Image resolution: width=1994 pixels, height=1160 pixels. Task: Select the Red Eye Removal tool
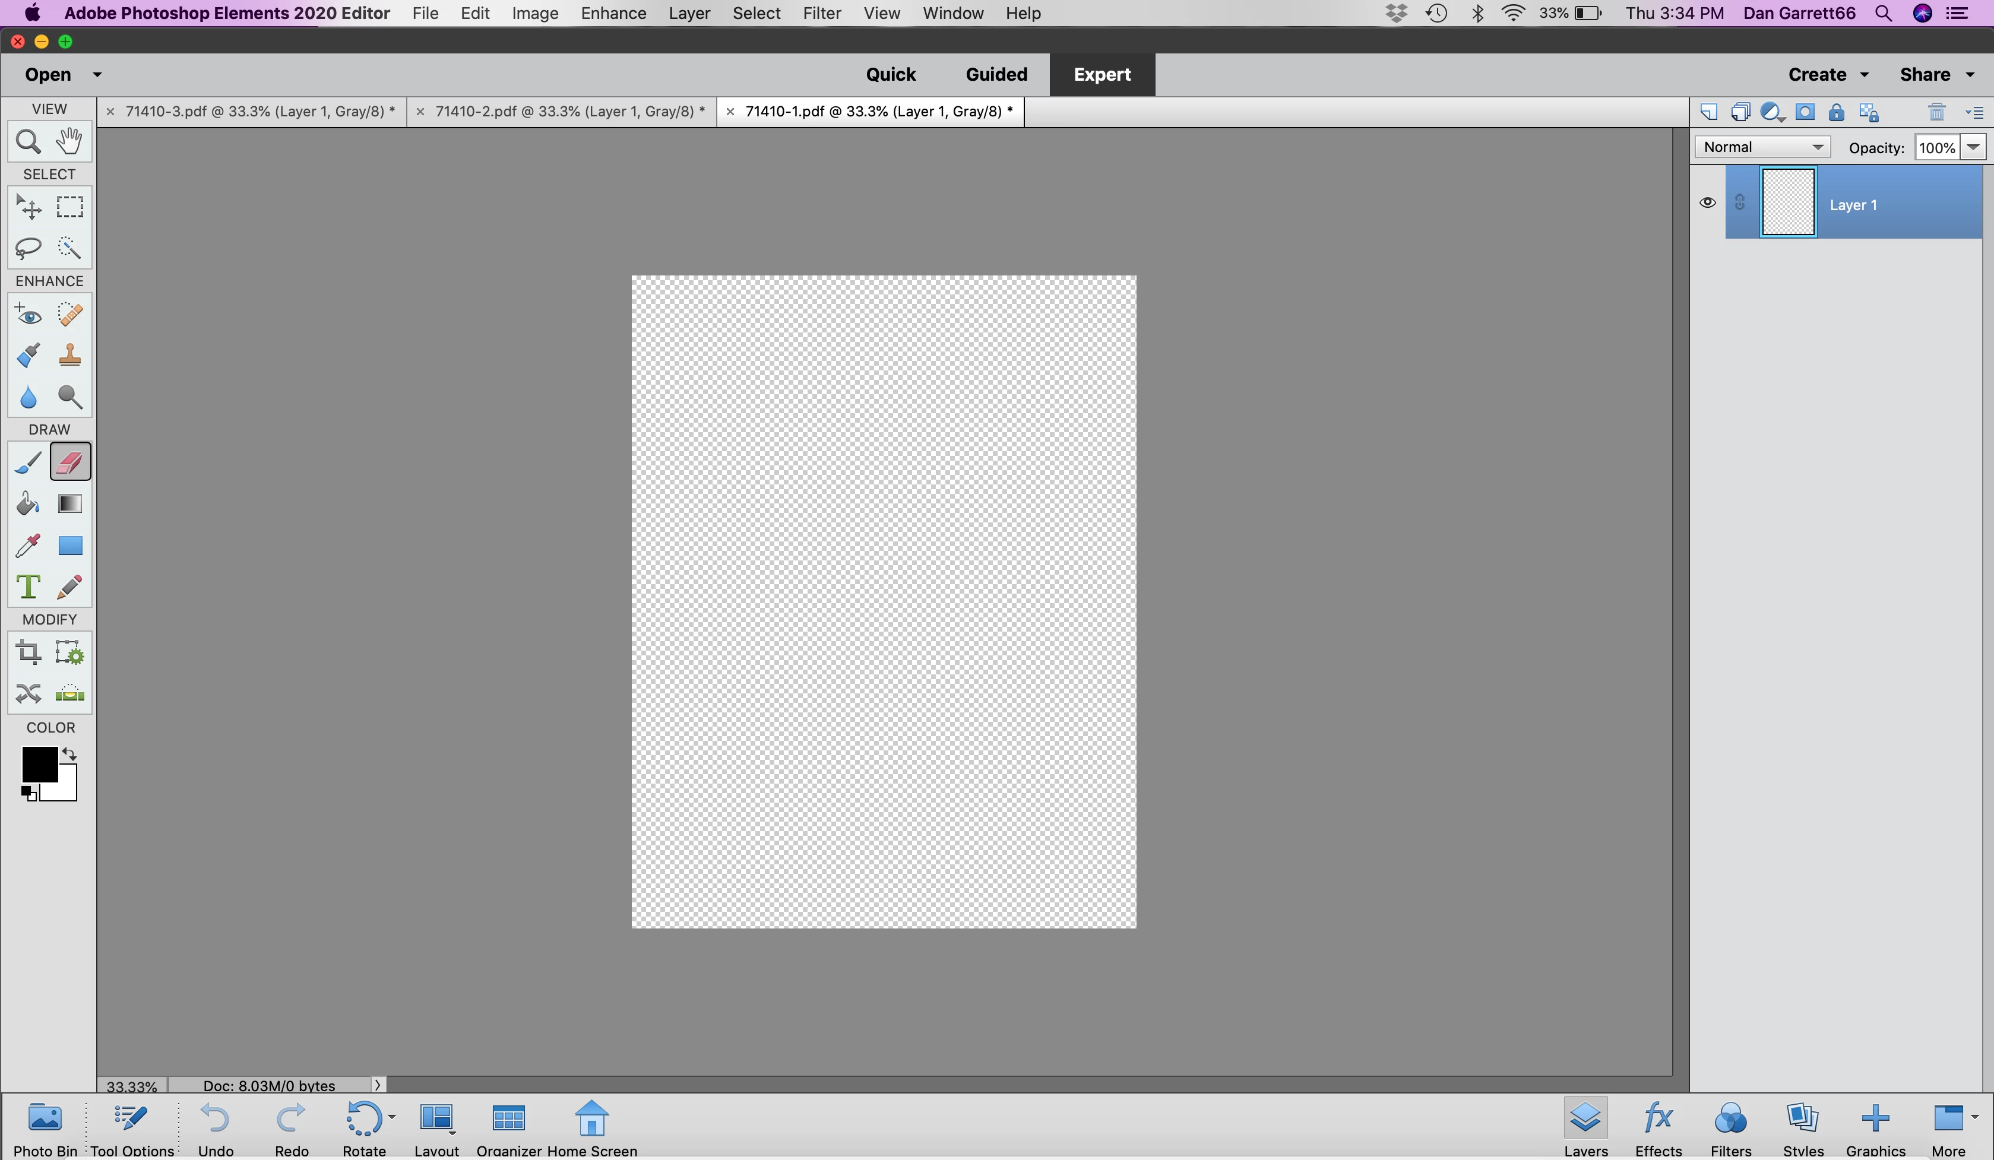(x=28, y=315)
